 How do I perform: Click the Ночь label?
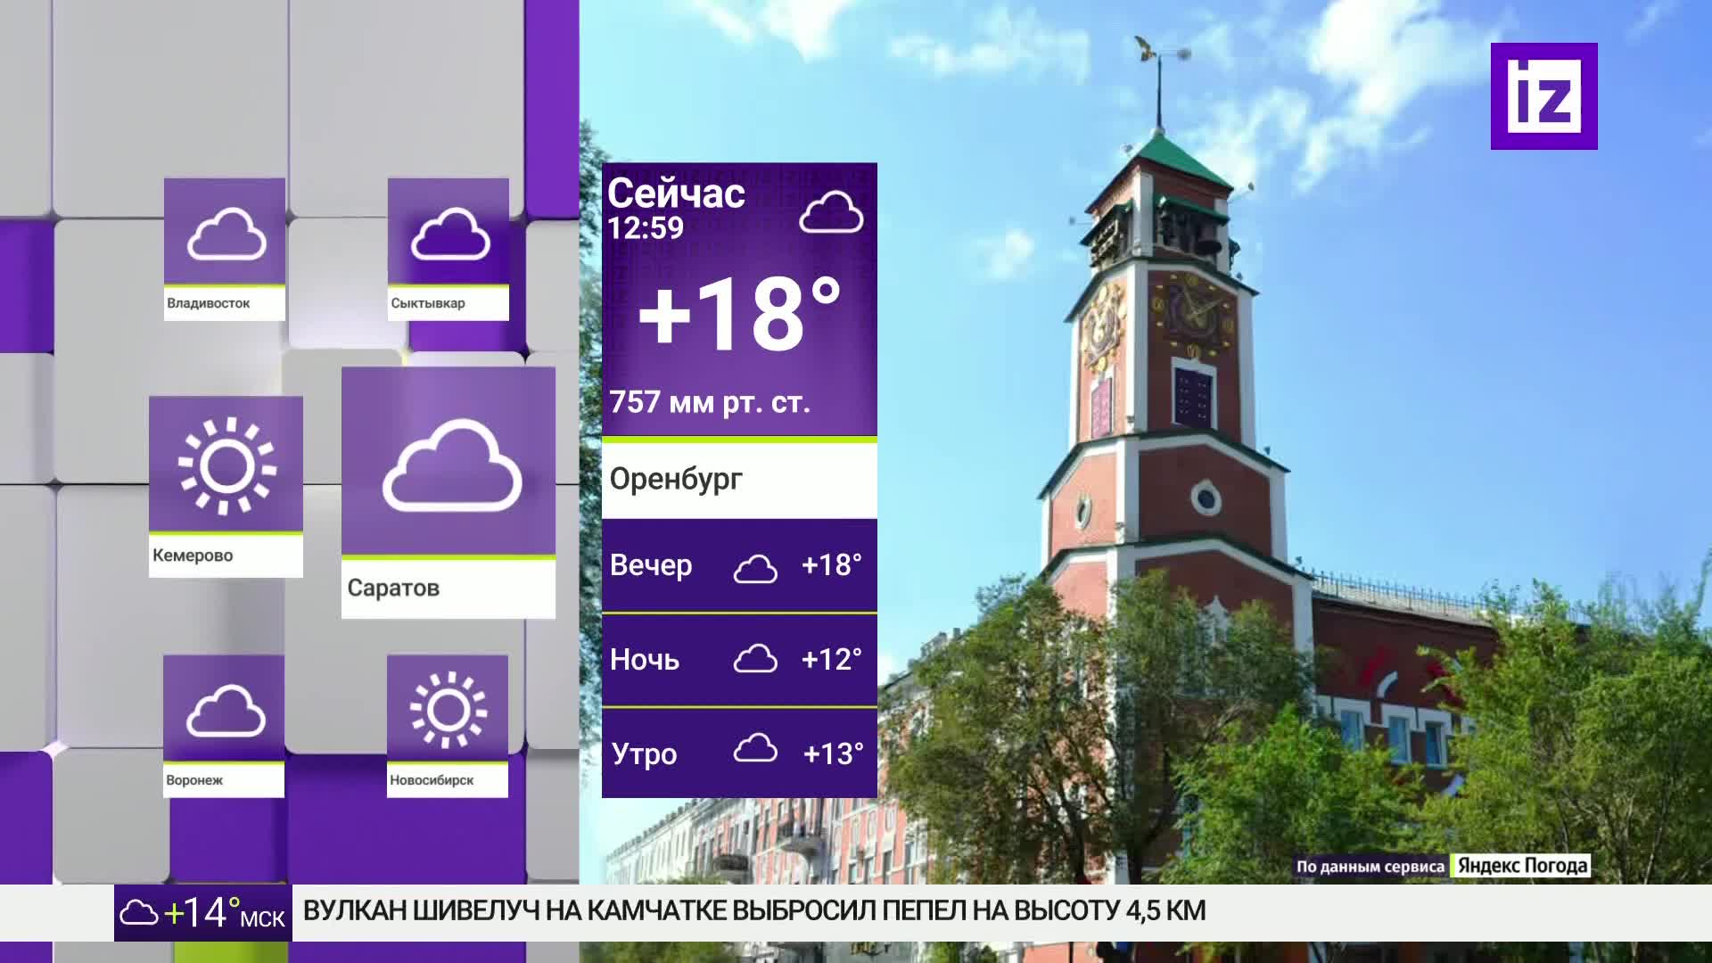pyautogui.click(x=645, y=660)
